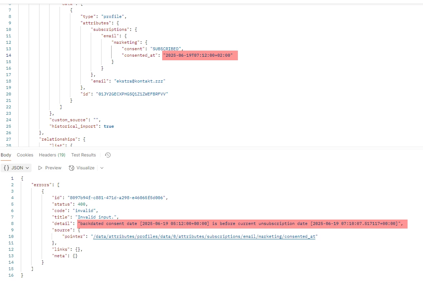
Task: Open the JSON format dropdown
Action: coord(16,168)
